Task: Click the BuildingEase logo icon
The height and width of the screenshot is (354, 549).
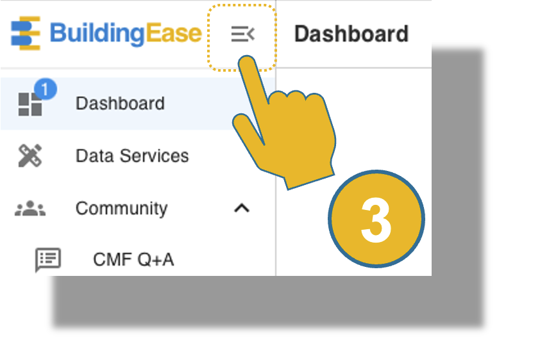Action: tap(26, 33)
